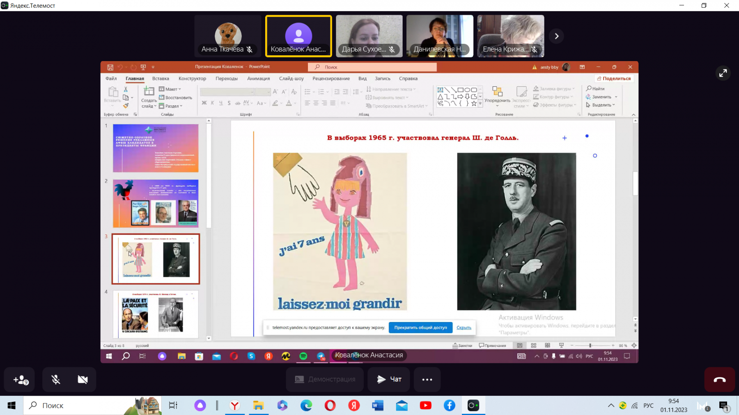Open the Слайд-шоу ribbon tab
739x415 pixels.
coord(291,79)
